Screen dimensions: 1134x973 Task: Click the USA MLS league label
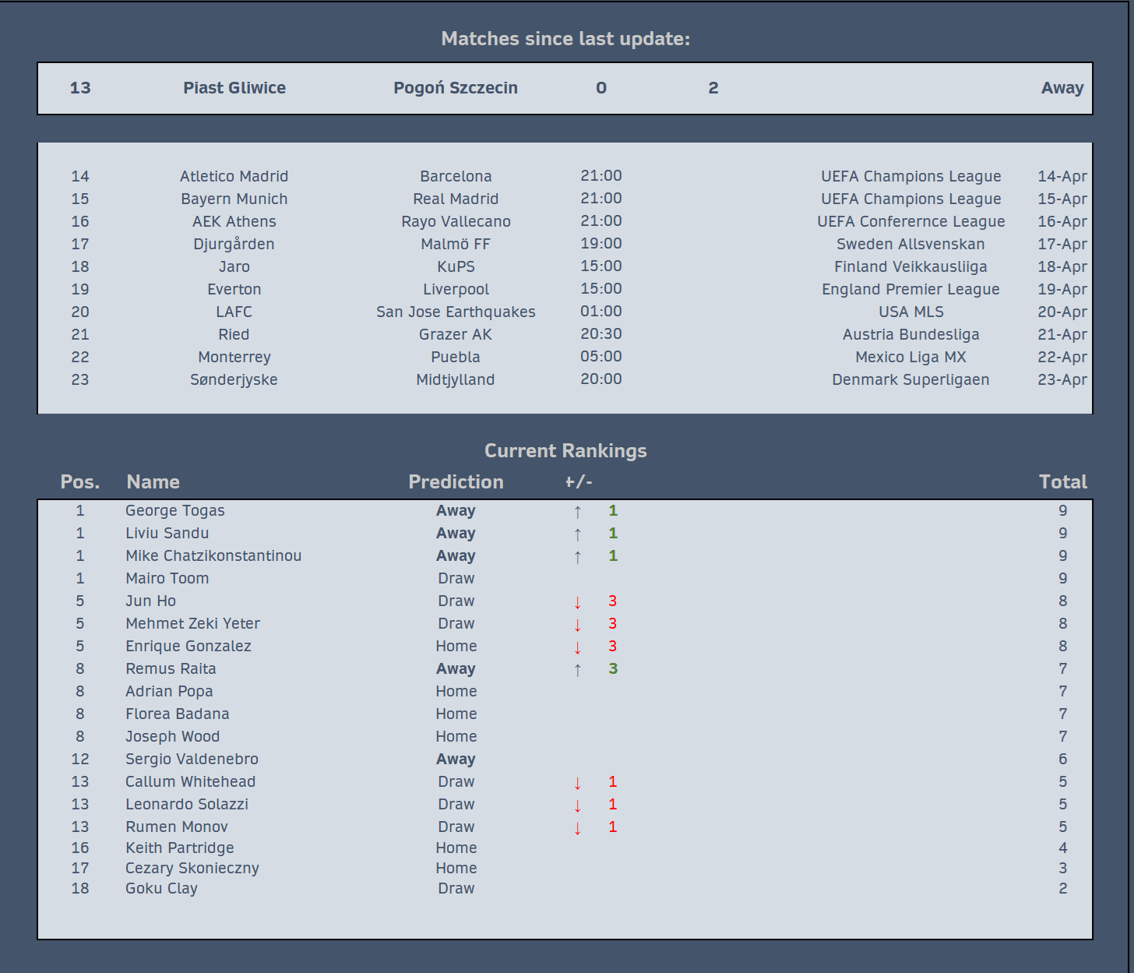tap(911, 312)
